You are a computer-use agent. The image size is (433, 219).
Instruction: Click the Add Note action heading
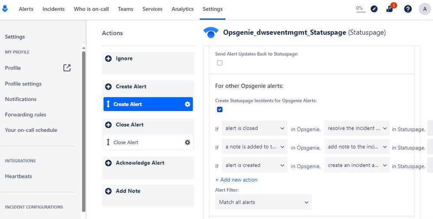point(128,191)
